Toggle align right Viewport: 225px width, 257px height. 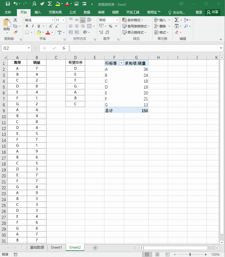pos(83,26)
